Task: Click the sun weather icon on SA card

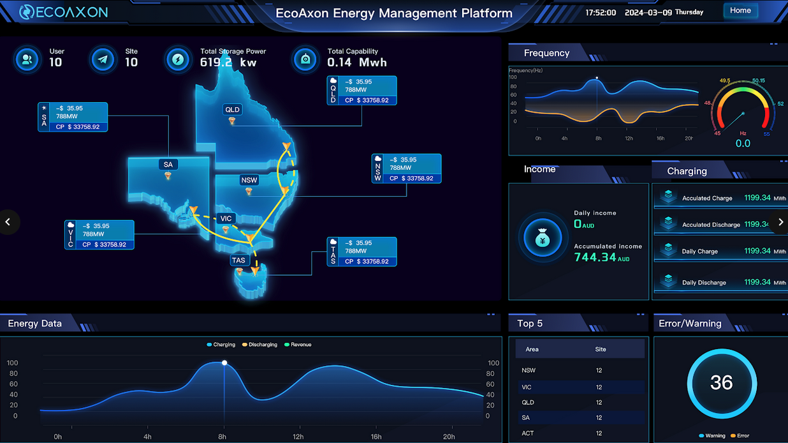Action: (44, 108)
